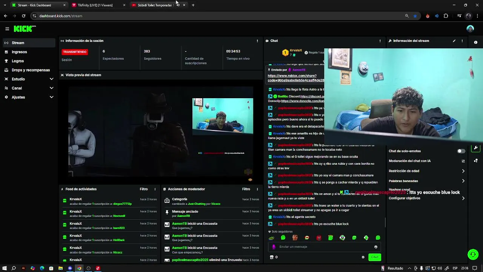Expand the Canal sidebar section
Viewport: 483px width, 272px height.
tap(29, 88)
